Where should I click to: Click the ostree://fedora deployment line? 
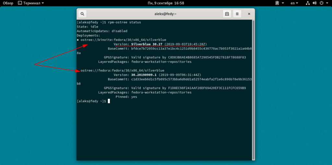point(122,70)
